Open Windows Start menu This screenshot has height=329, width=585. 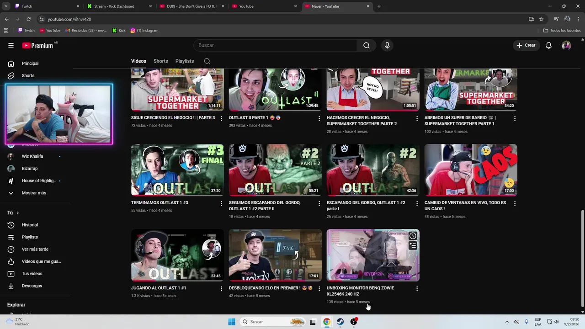232,322
